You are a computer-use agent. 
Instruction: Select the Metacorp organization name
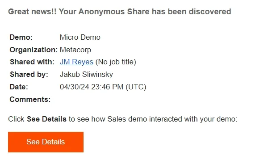[75, 50]
